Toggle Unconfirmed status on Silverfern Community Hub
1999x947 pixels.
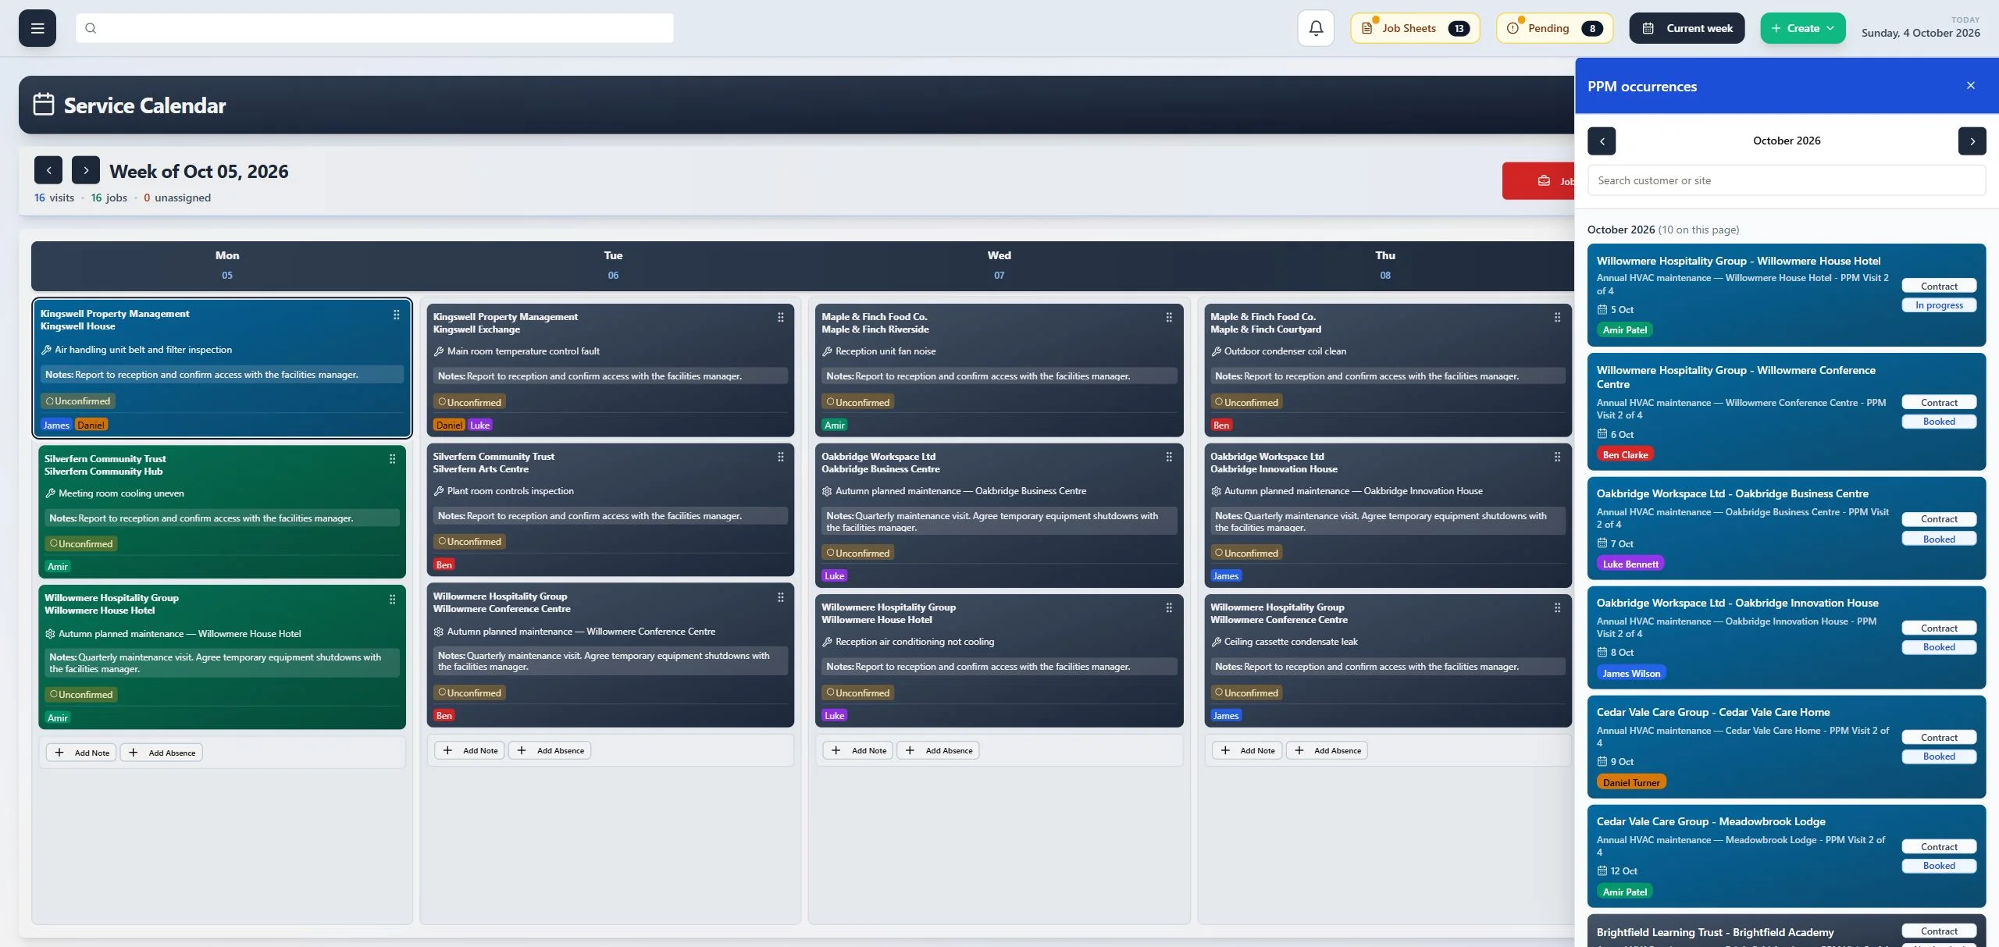point(81,544)
